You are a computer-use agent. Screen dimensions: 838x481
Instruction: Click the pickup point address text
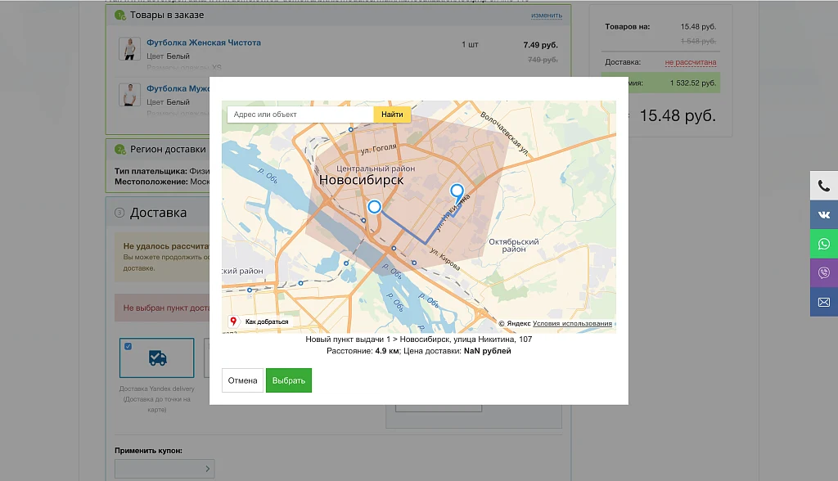[418, 339]
